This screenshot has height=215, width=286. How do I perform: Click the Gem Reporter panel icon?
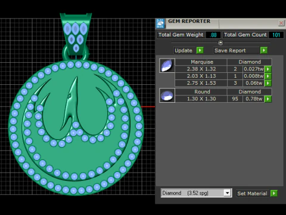(160, 24)
